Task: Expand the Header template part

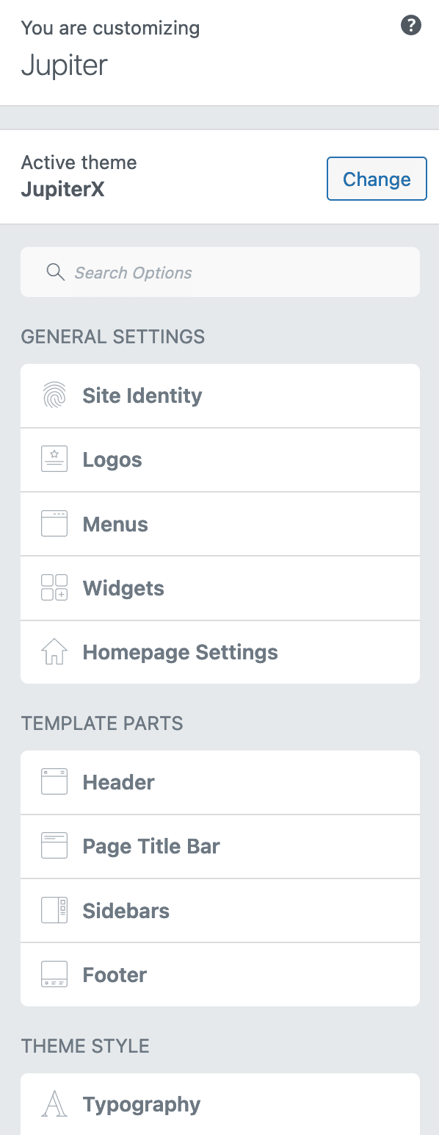Action: (118, 781)
